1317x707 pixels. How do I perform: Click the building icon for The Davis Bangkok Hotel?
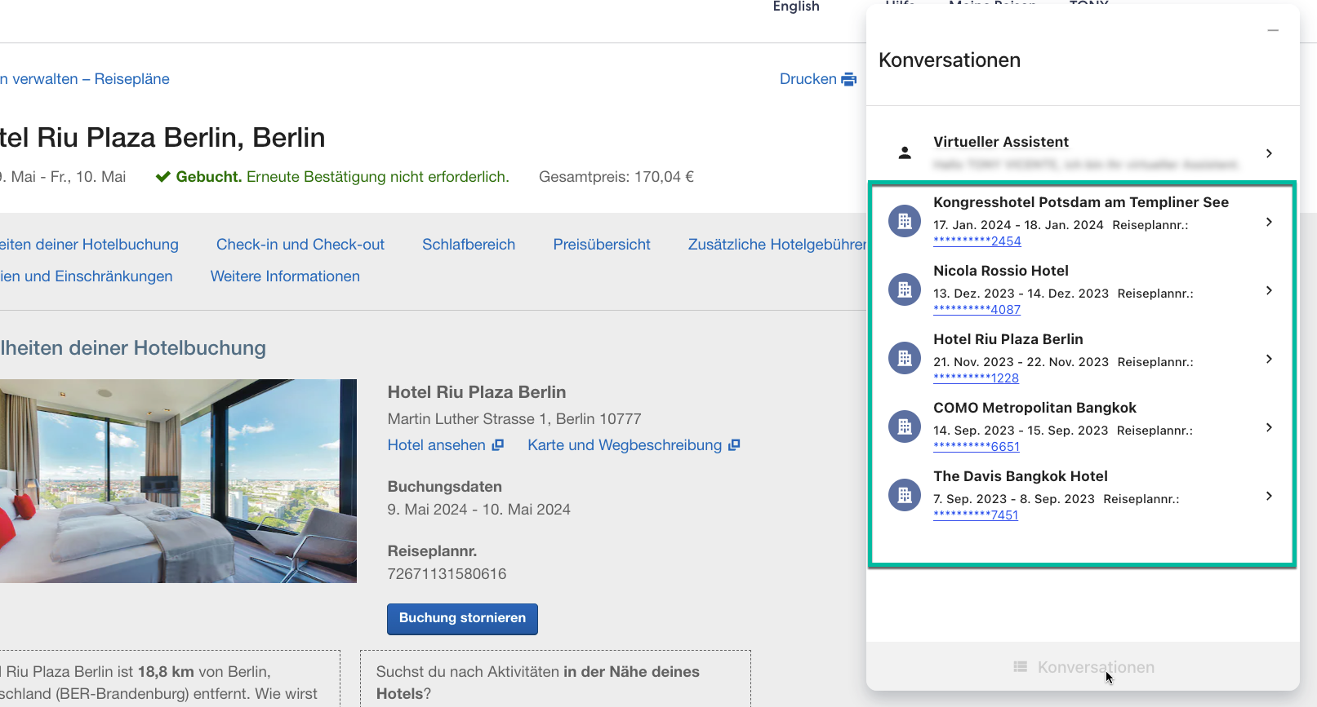tap(905, 495)
